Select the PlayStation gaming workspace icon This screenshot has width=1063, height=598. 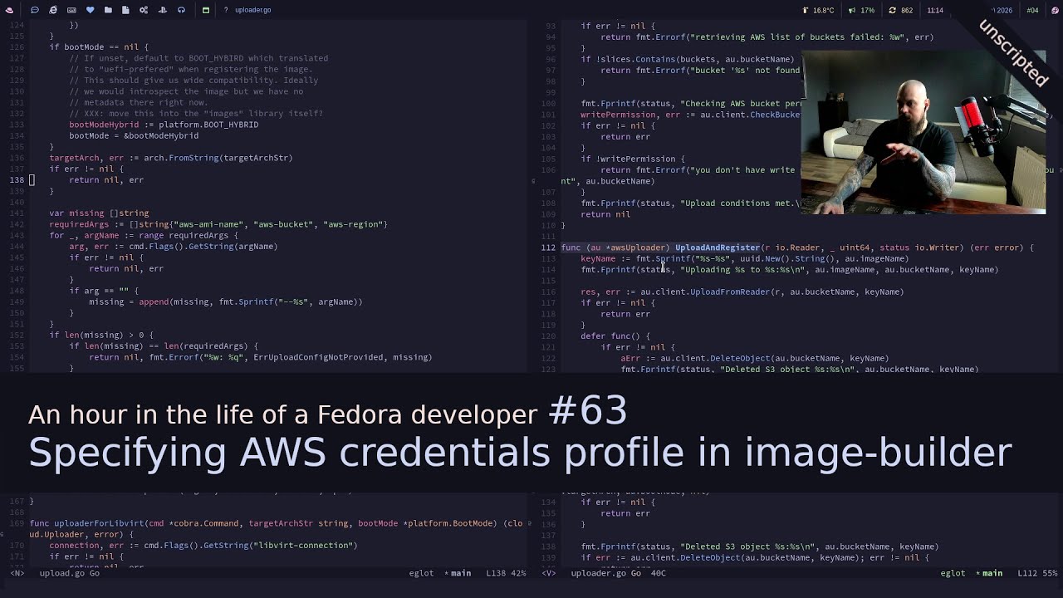(162, 10)
